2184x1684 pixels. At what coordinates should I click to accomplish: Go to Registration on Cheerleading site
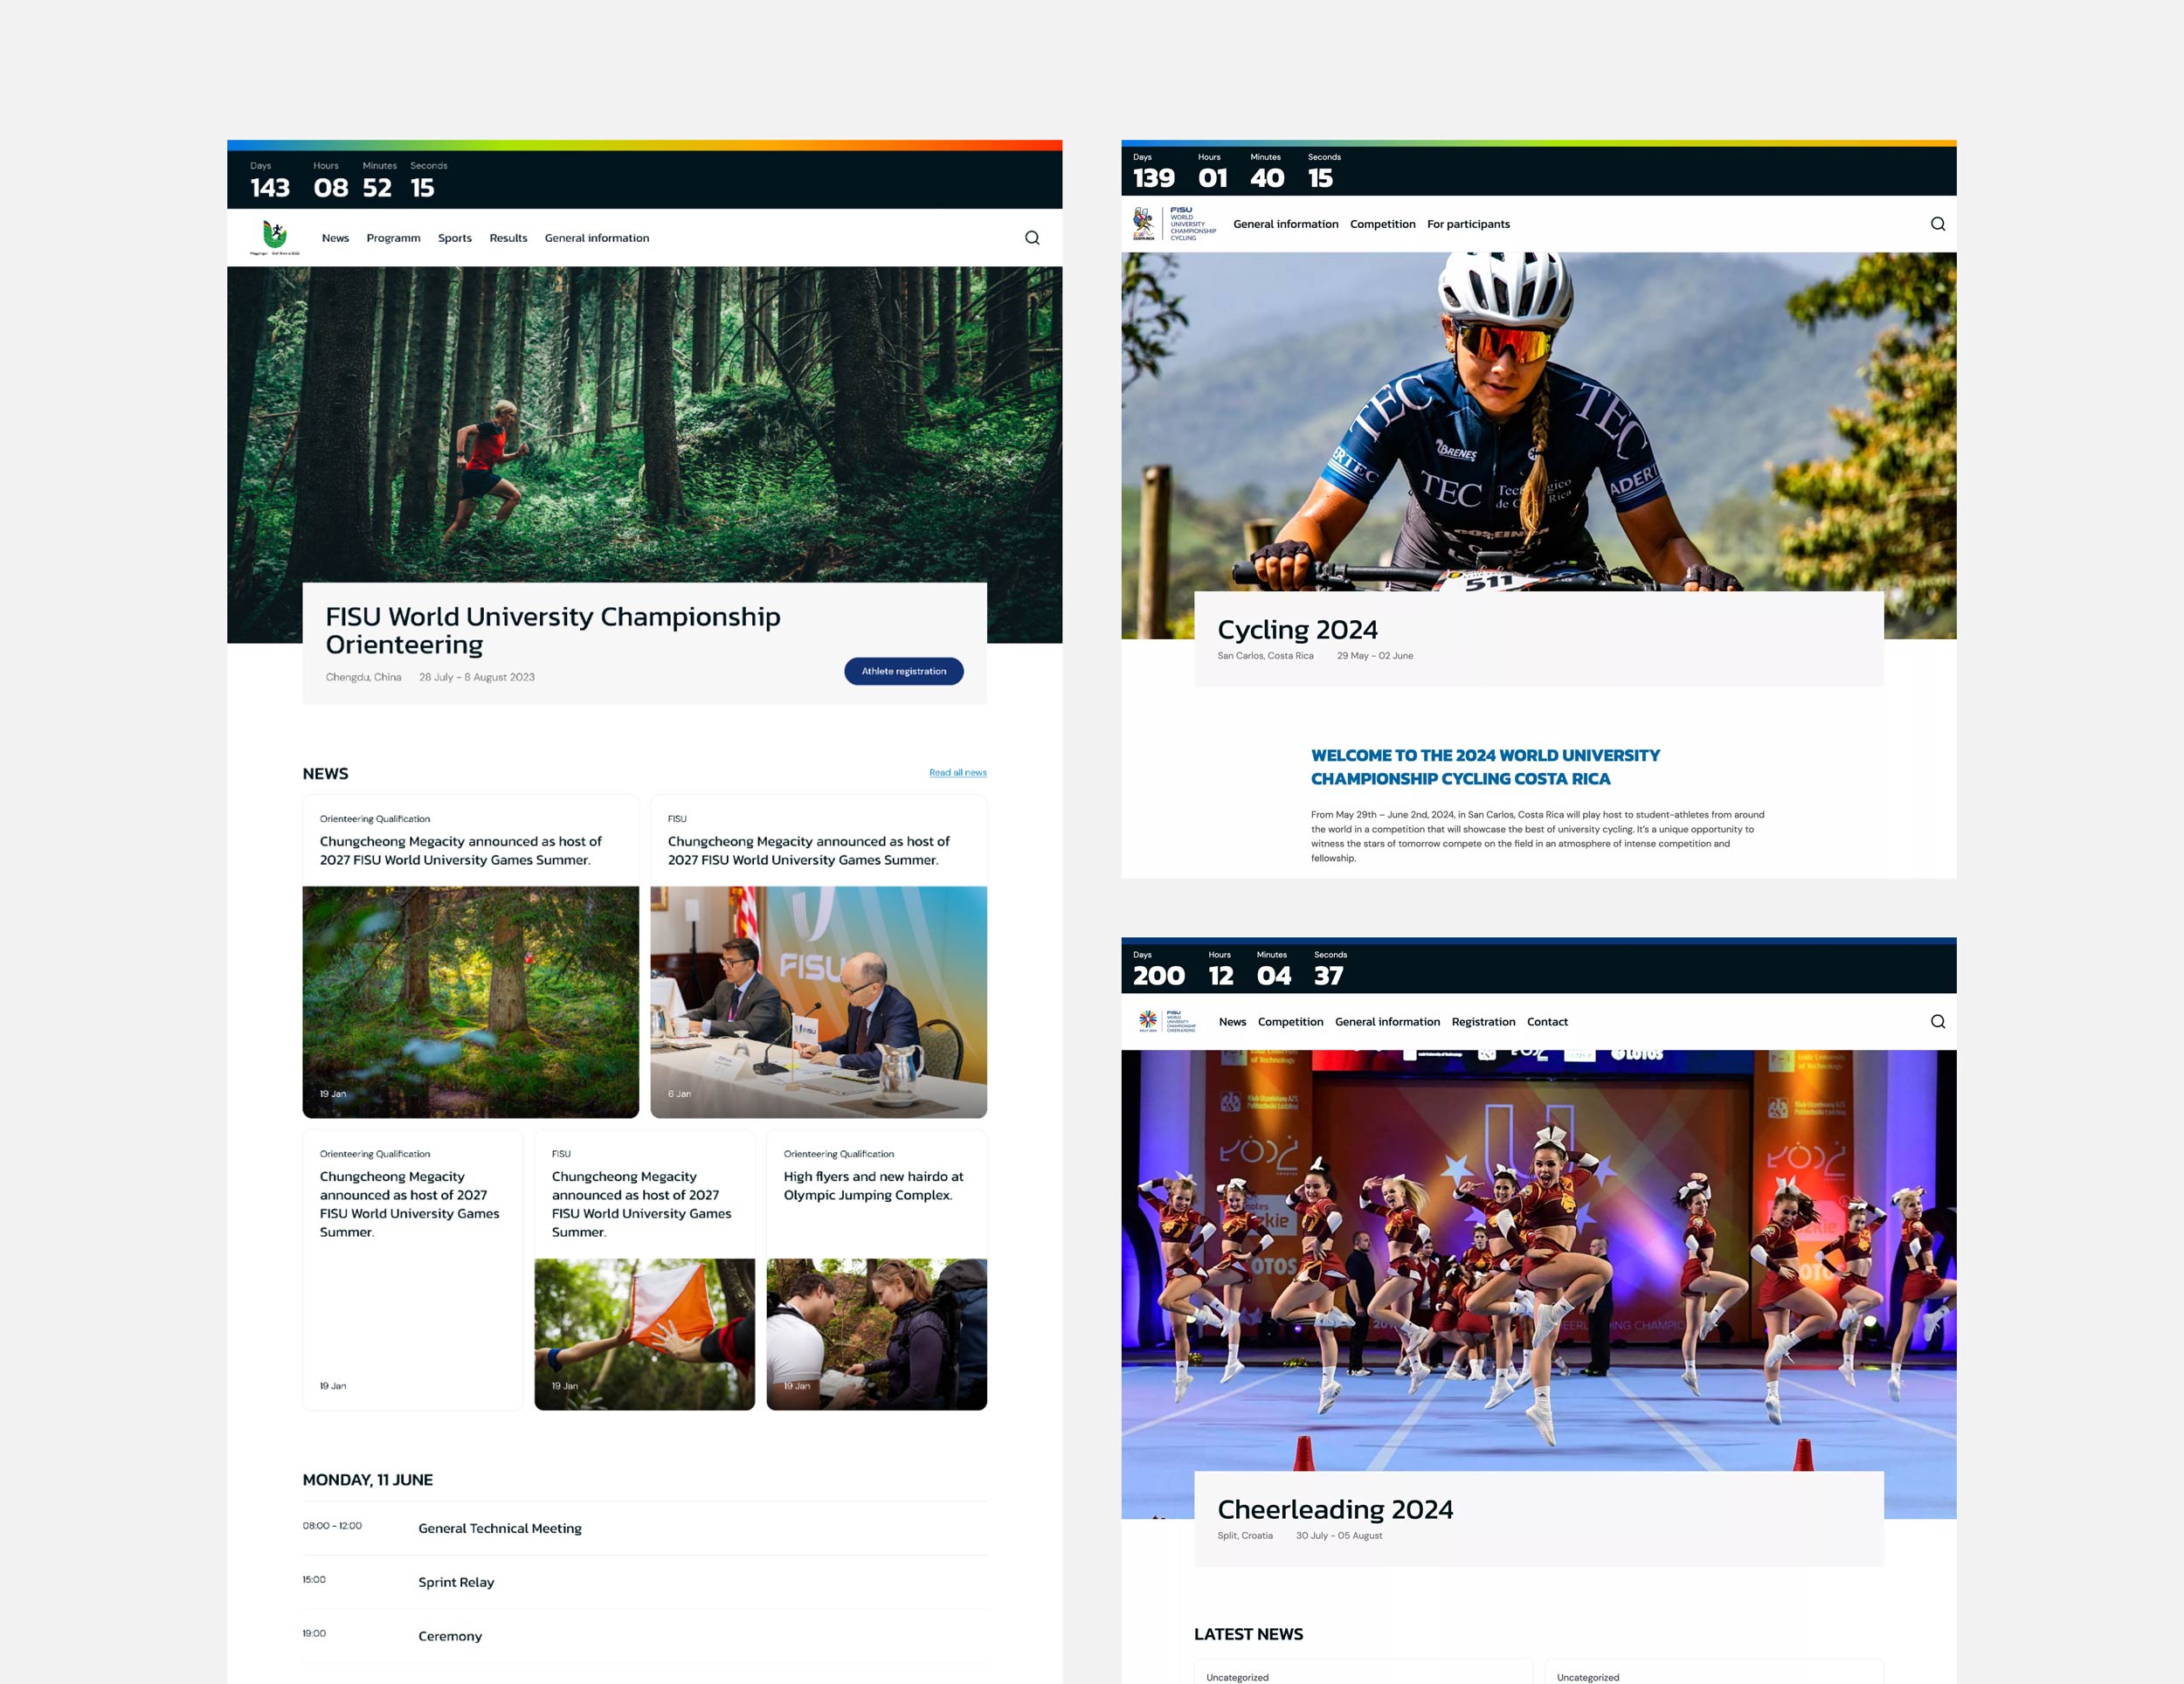point(1482,1022)
